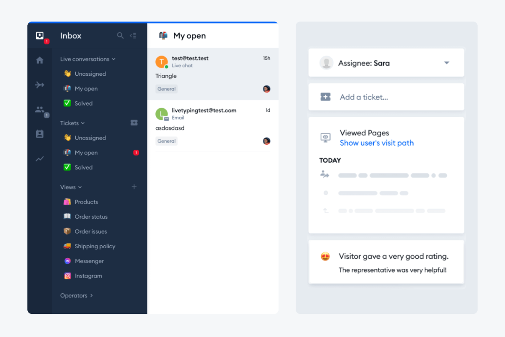Select the Address book icon in sidebar
The height and width of the screenshot is (337, 505).
tap(40, 133)
